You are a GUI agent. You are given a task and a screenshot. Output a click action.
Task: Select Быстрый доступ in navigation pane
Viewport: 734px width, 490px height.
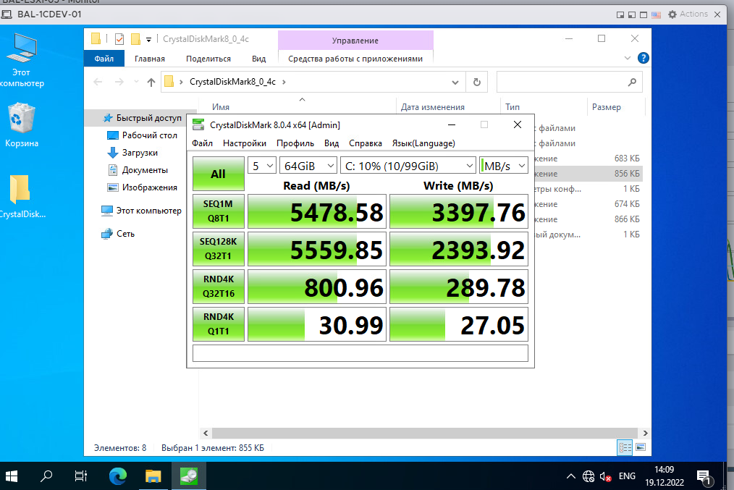148,118
